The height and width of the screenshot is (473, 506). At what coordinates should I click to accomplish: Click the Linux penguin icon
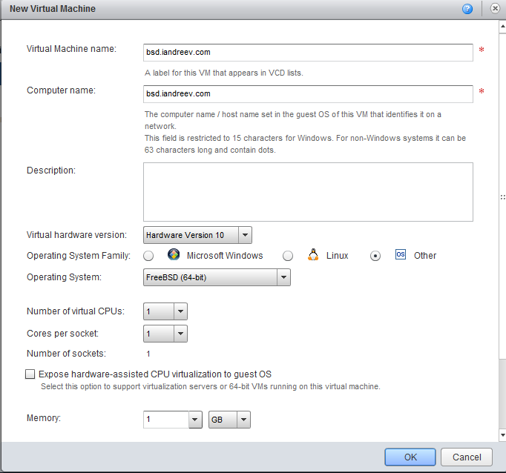(313, 254)
